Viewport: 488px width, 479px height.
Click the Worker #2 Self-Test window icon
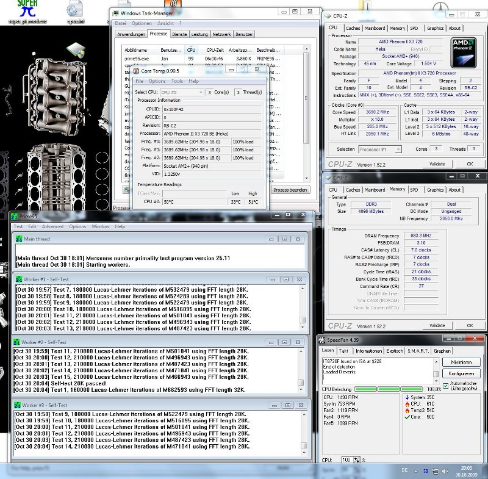point(17,342)
